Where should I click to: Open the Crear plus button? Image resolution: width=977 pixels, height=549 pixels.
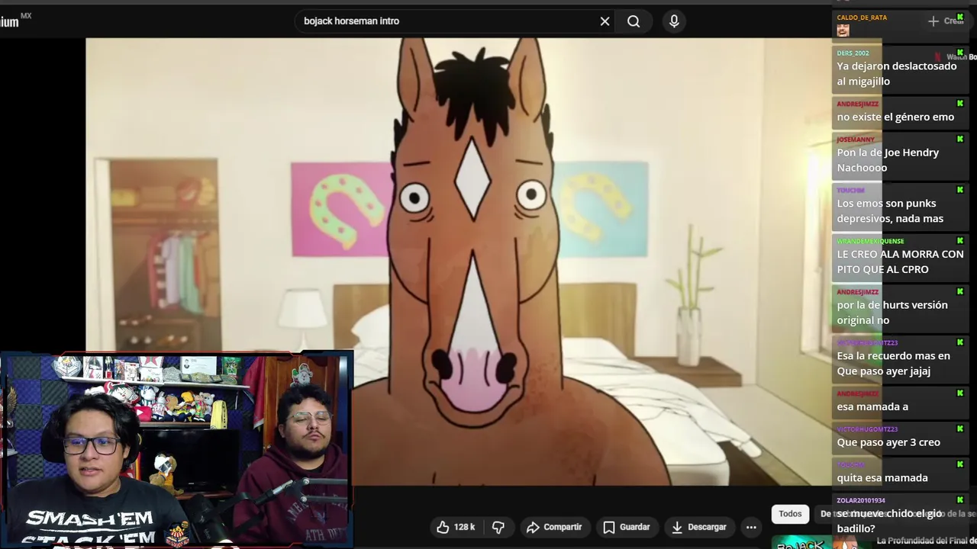(x=946, y=21)
